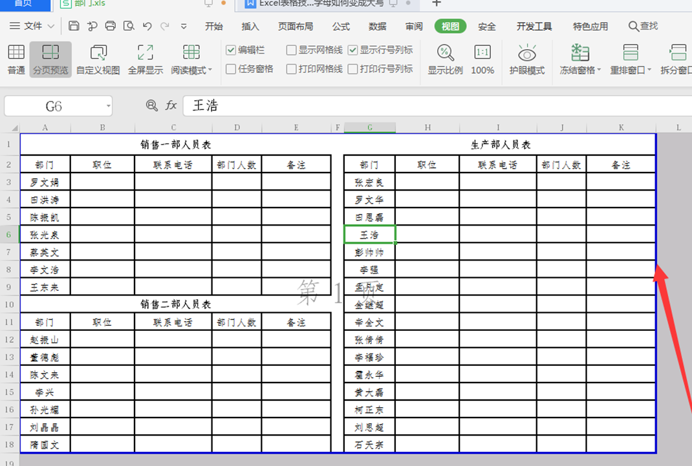The height and width of the screenshot is (466, 692).
Task: Open the 插入 ribbon tab
Action: point(250,26)
